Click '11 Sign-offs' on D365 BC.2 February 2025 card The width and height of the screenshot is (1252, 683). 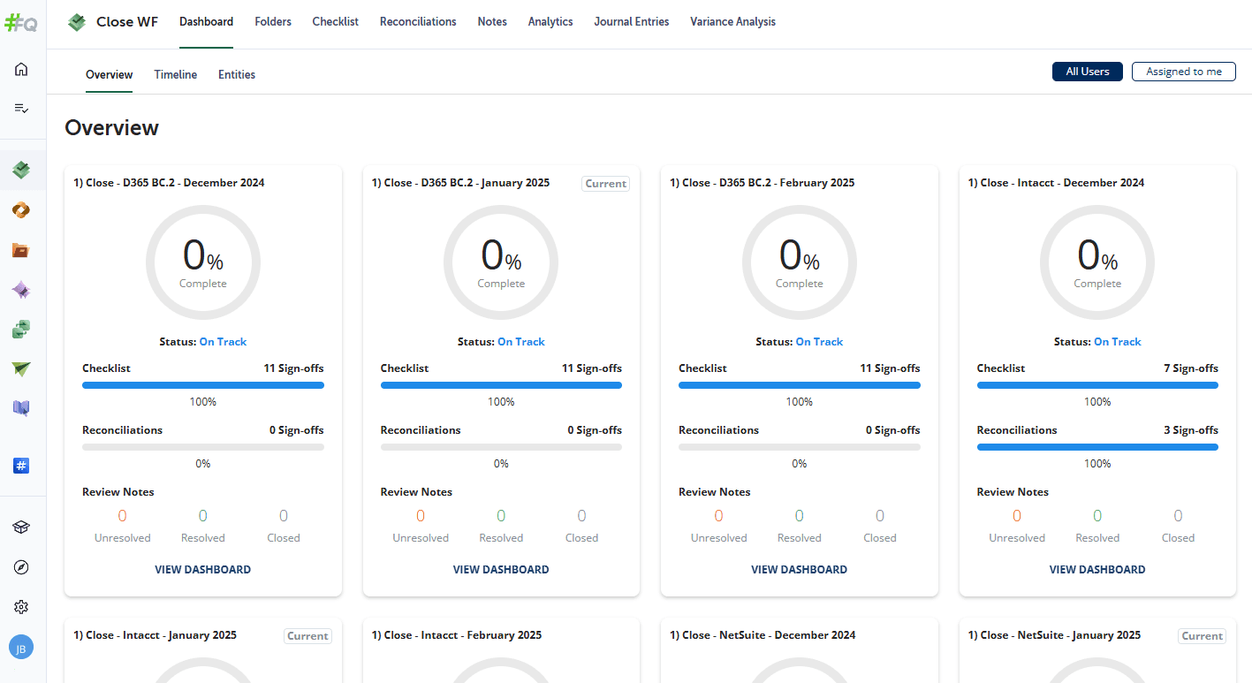click(x=890, y=368)
